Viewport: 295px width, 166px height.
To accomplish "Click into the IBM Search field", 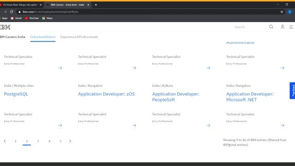I will coord(249,27).
